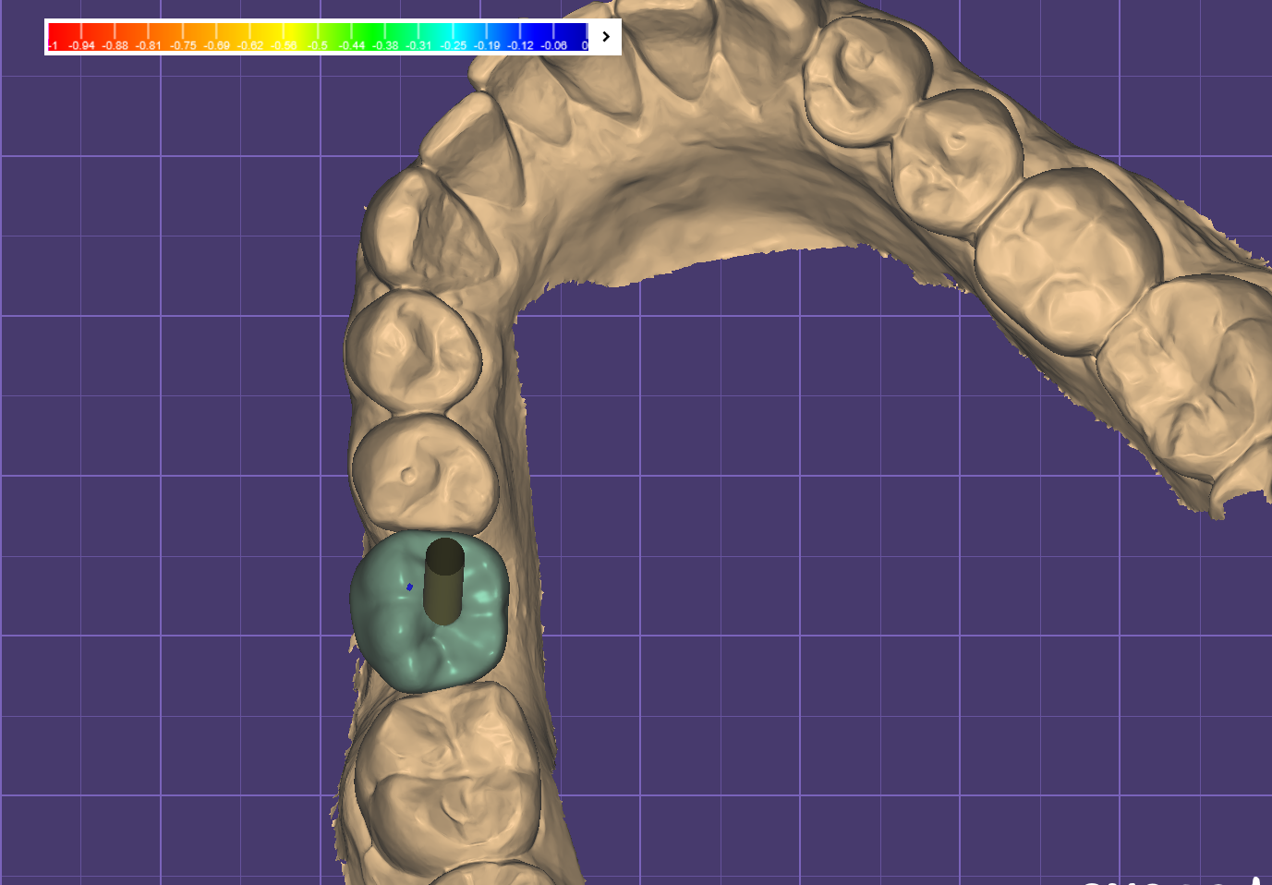The image size is (1272, 885).
Task: Click the blue contact point on crown
Action: [x=409, y=587]
